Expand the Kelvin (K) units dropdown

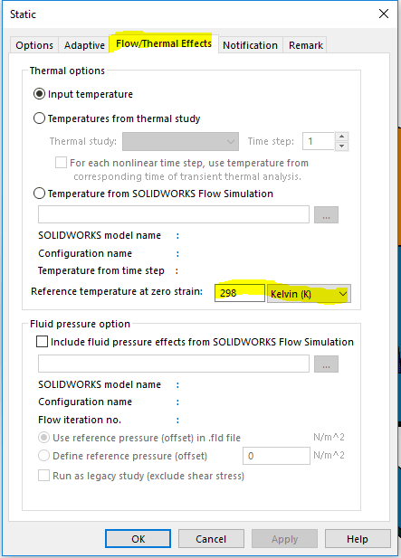pyautogui.click(x=309, y=294)
